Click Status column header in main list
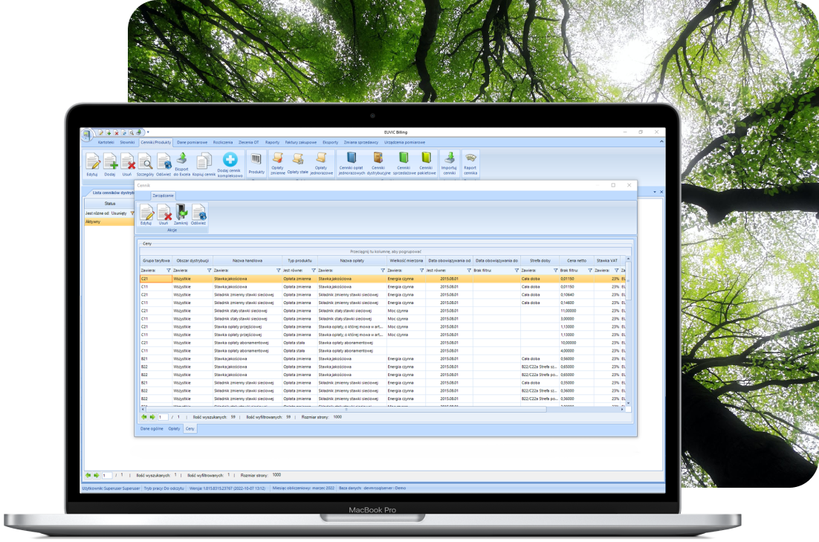819x542 pixels. (x=110, y=203)
